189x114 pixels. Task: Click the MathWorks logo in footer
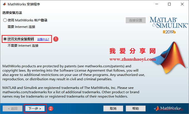click(167, 108)
